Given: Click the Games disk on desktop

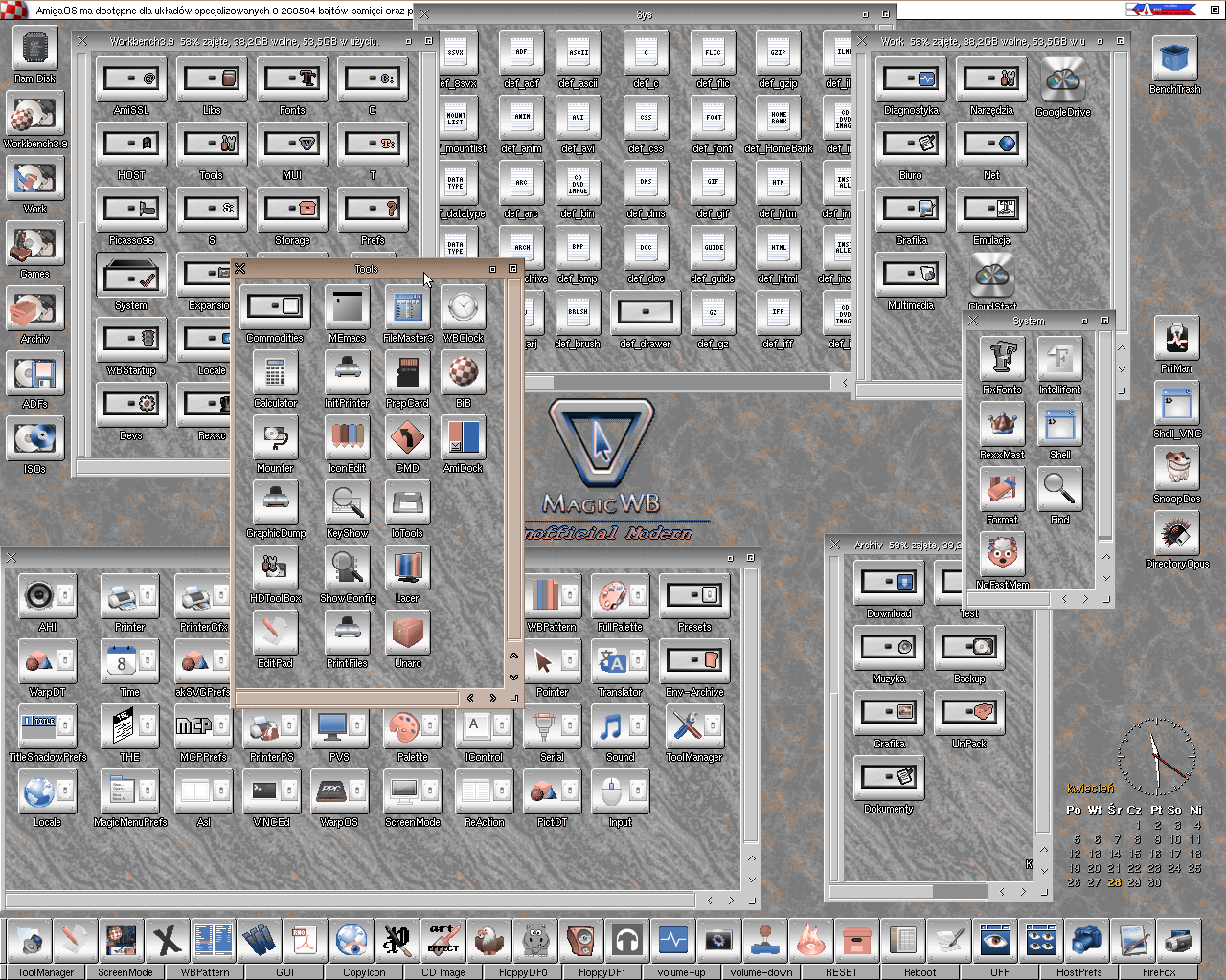Looking at the screenshot, I should pos(34,243).
